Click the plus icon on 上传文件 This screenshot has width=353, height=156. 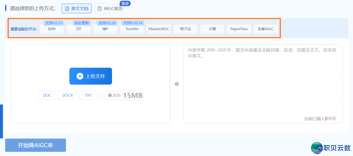point(80,76)
